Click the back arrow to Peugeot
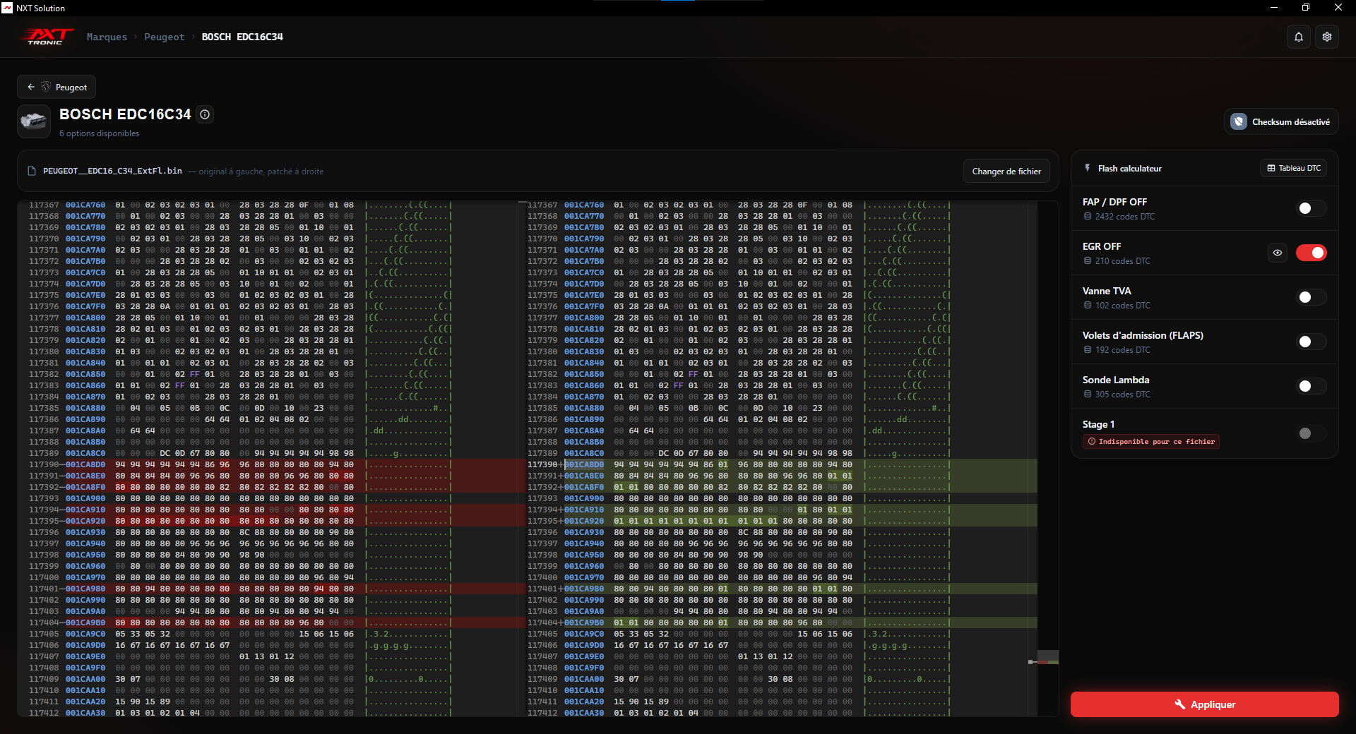Image resolution: width=1356 pixels, height=734 pixels. point(31,87)
